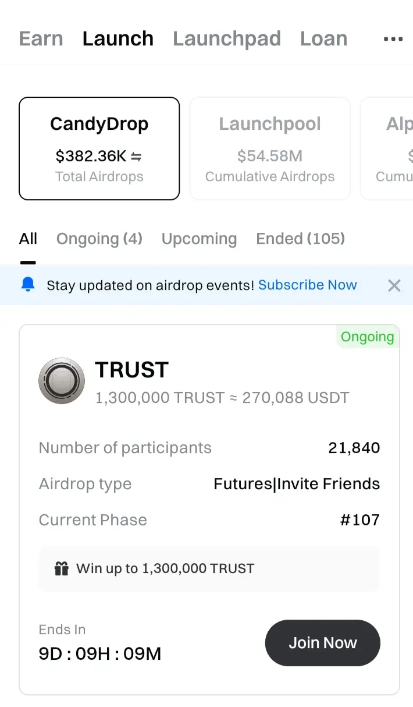
Task: Click the gift box icon
Action: click(62, 568)
